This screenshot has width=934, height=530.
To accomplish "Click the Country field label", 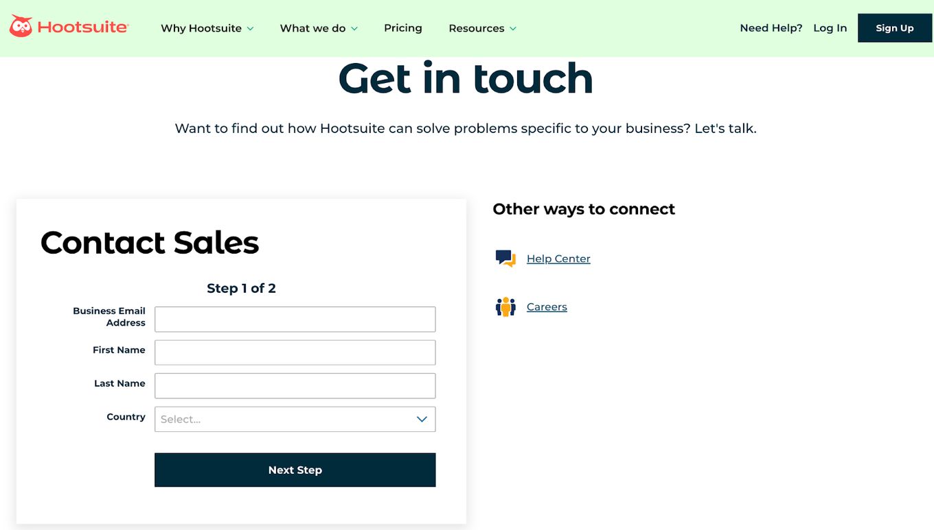I will click(x=126, y=417).
